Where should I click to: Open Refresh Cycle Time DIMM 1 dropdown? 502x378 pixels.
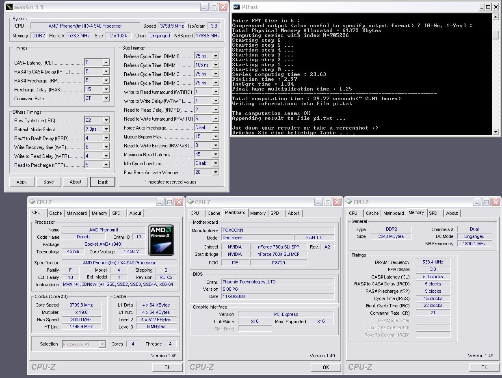point(216,65)
